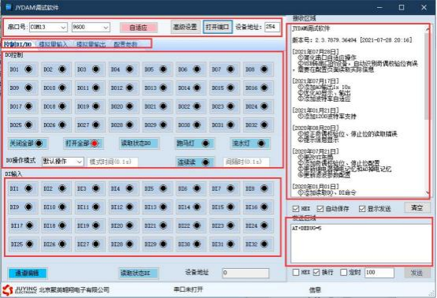Switch to 配置参数 tab
Image resolution: width=437 pixels, height=298 pixels.
click(125, 44)
